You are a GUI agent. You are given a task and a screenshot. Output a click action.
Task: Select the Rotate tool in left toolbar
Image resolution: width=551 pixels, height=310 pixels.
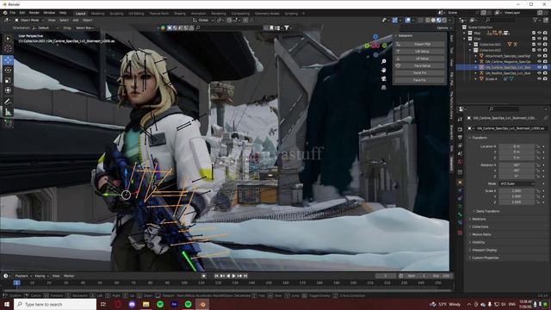(x=8, y=70)
